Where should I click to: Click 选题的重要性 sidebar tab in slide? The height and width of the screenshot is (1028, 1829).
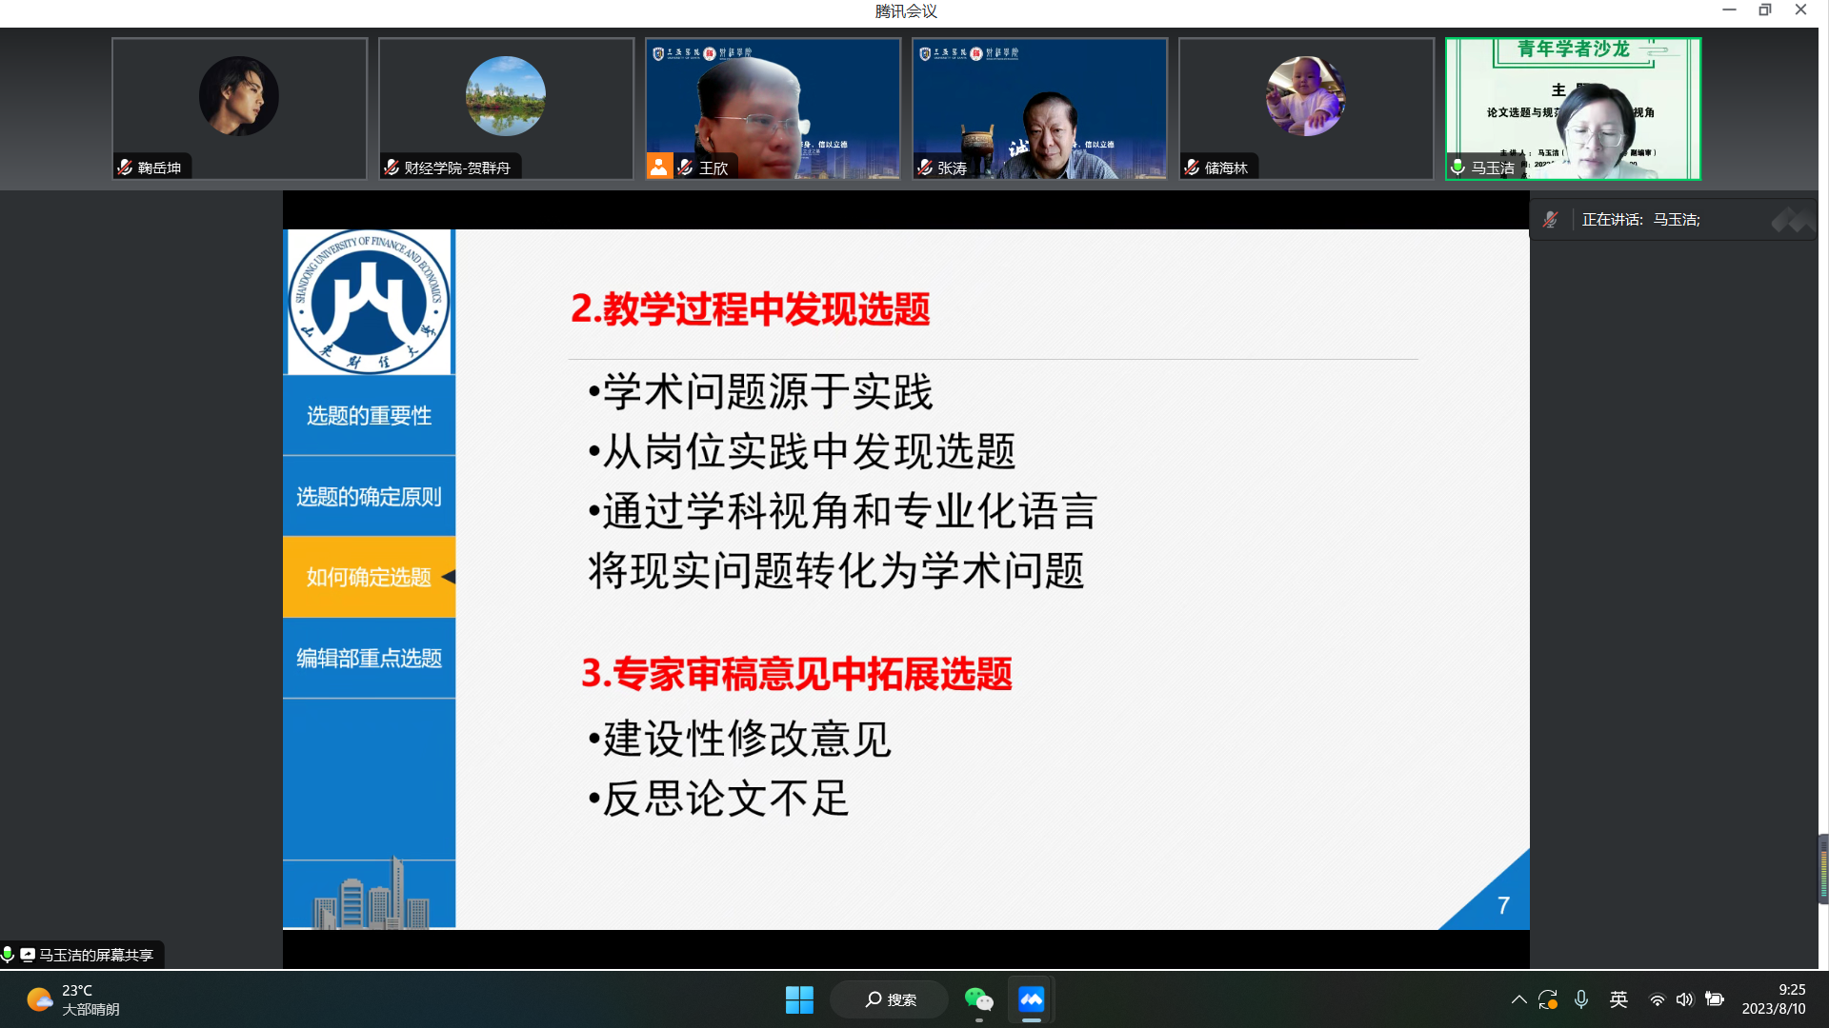pyautogui.click(x=369, y=416)
